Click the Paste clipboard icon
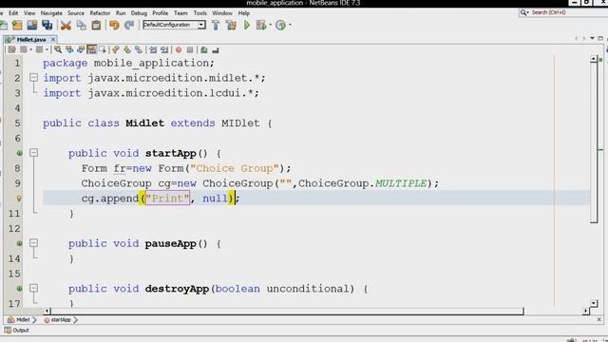The height and width of the screenshot is (342, 608). 96,26
